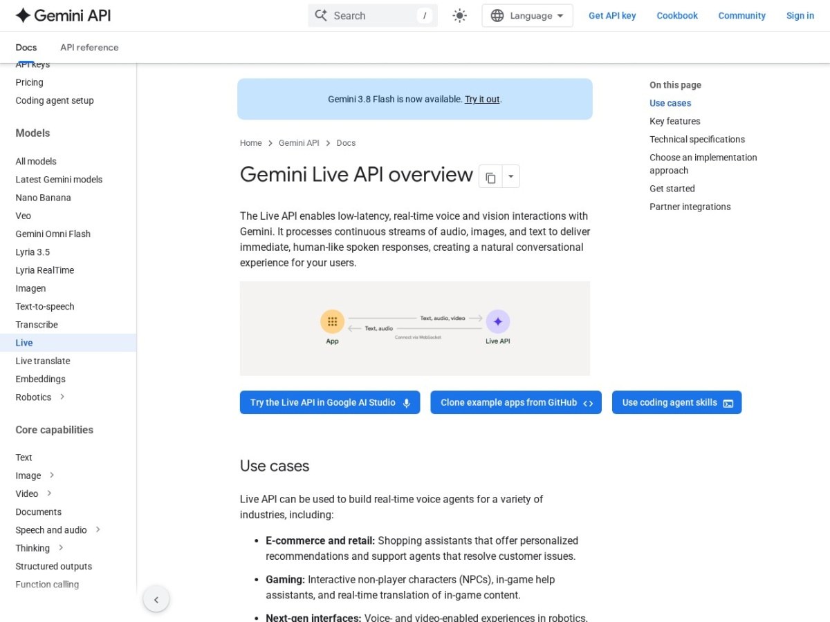
Task: Open Documents in sidebar
Action: coord(38,512)
